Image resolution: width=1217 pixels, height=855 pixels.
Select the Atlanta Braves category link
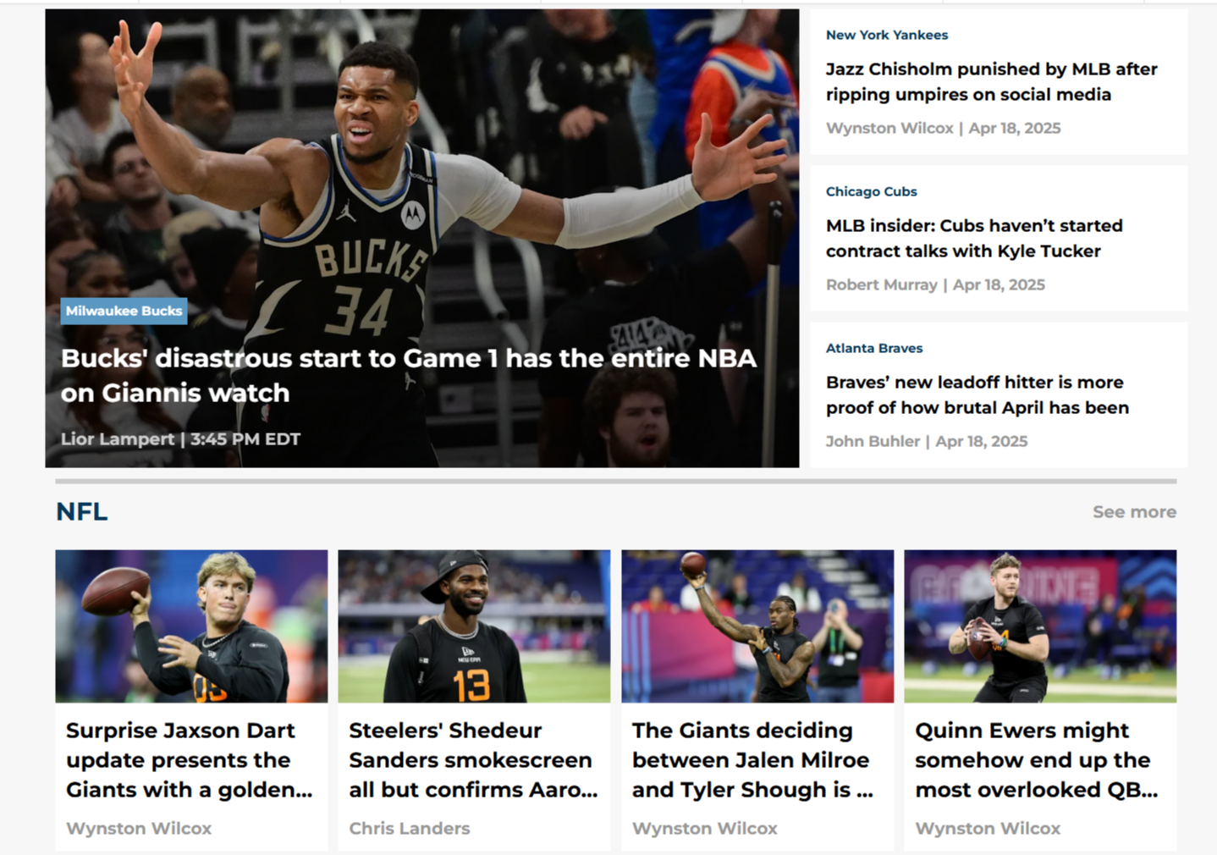(873, 348)
